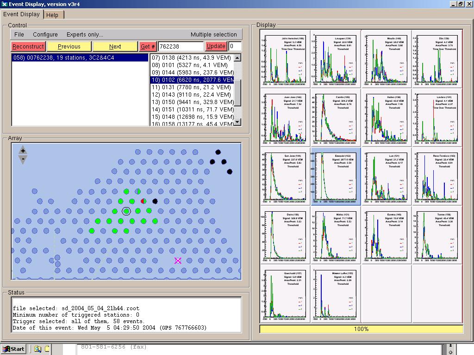Switch to the Event Display tab
The height and width of the screenshot is (355, 474).
pyautogui.click(x=21, y=14)
